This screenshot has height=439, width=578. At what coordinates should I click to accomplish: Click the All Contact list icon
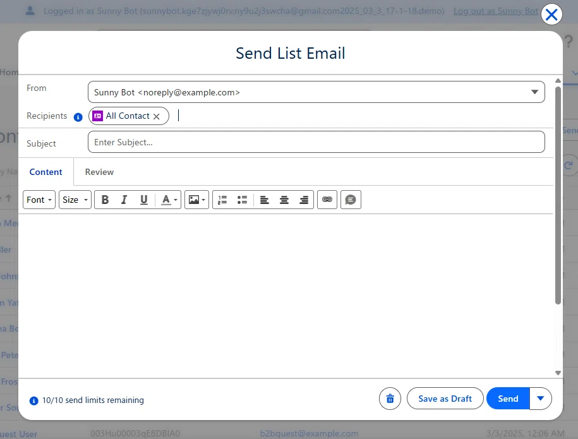pos(98,116)
